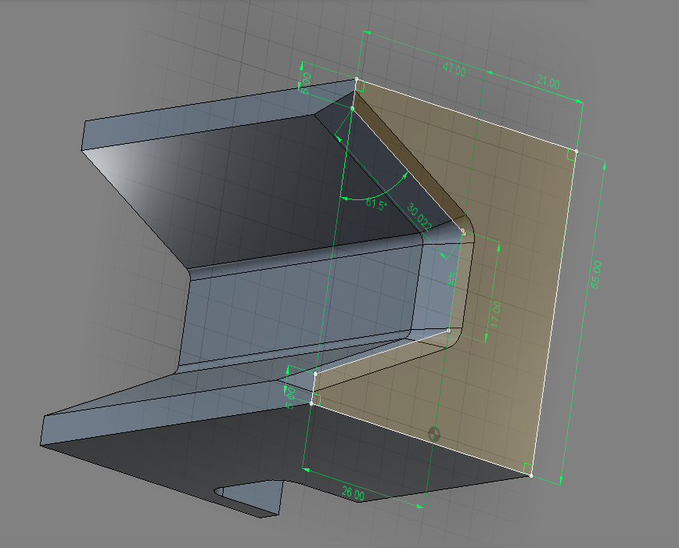Select the 21.00 sketch dimension
This screenshot has height=548, width=679.
pos(548,82)
